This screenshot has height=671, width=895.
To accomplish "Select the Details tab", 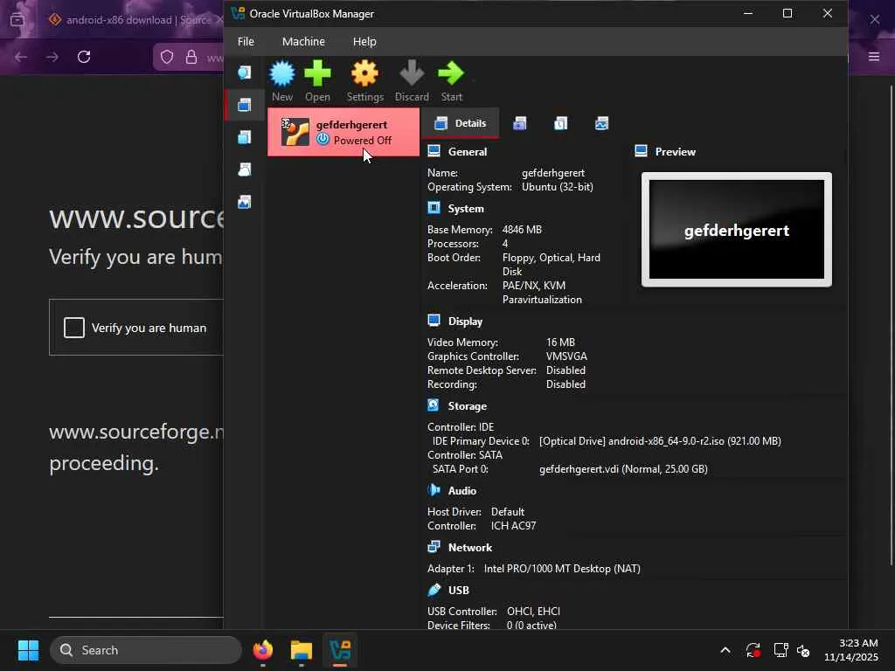I will pos(460,123).
